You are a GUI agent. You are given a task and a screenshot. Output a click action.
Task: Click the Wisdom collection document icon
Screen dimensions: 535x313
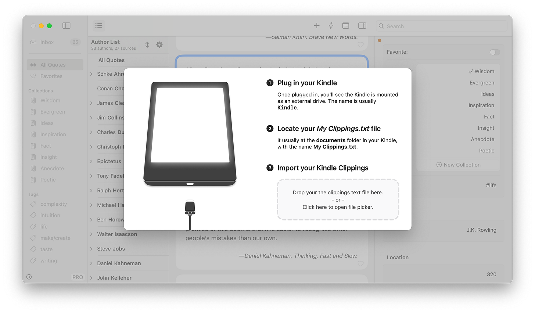(x=33, y=100)
